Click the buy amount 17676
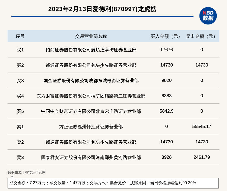This screenshot has height=191, width=227. [x=166, y=50]
